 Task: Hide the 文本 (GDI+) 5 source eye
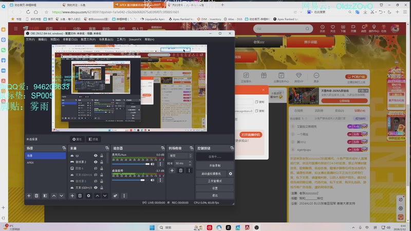click(x=96, y=187)
